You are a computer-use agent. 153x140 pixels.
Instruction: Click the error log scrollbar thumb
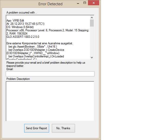(x=92, y=23)
